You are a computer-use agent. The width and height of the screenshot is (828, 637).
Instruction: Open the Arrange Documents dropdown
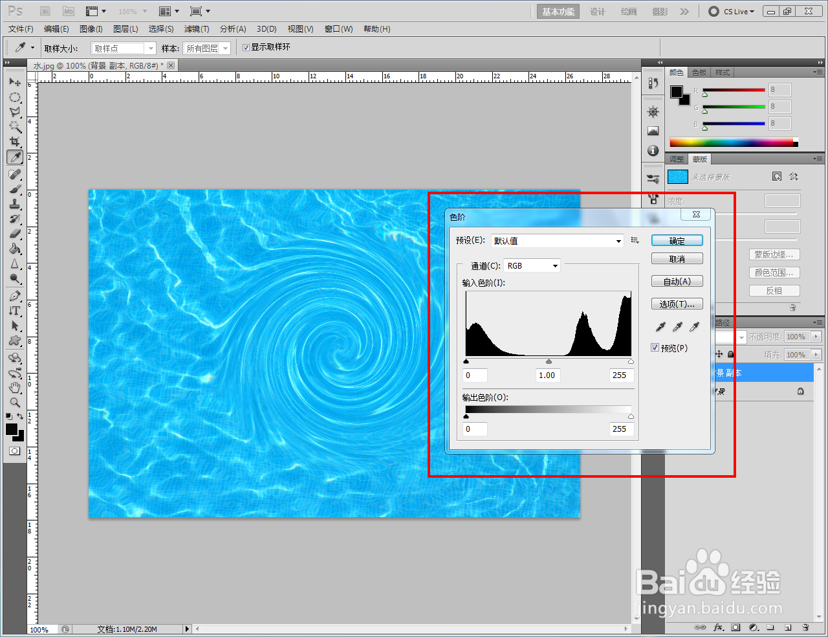169,11
